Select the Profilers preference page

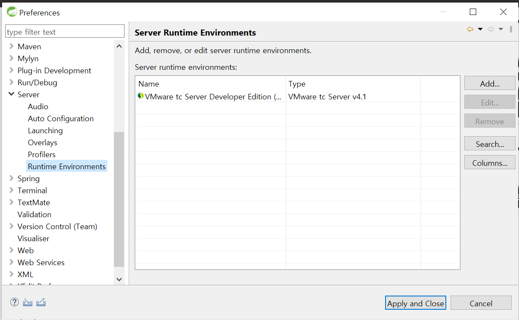click(x=42, y=155)
